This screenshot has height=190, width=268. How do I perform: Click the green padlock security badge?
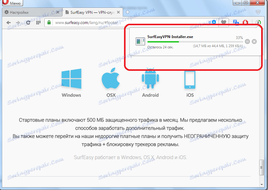tap(49, 22)
